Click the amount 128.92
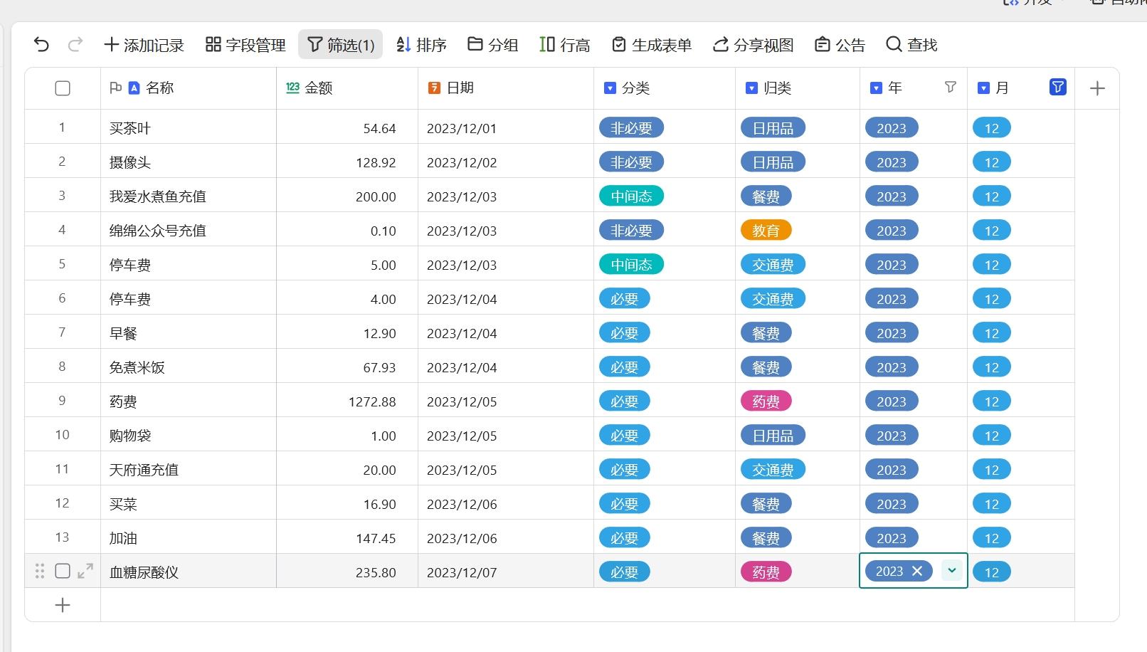This screenshot has height=652, width=1147. (x=376, y=162)
